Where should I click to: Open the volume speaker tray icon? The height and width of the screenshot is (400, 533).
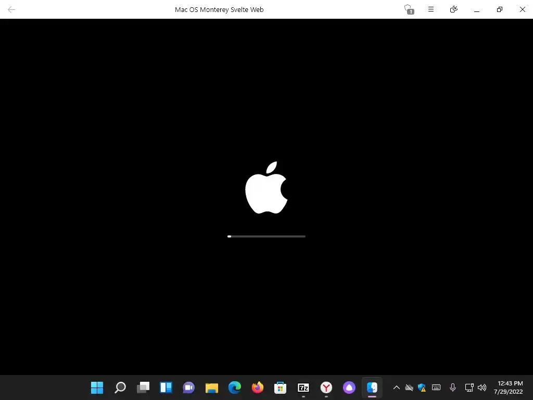(481, 387)
